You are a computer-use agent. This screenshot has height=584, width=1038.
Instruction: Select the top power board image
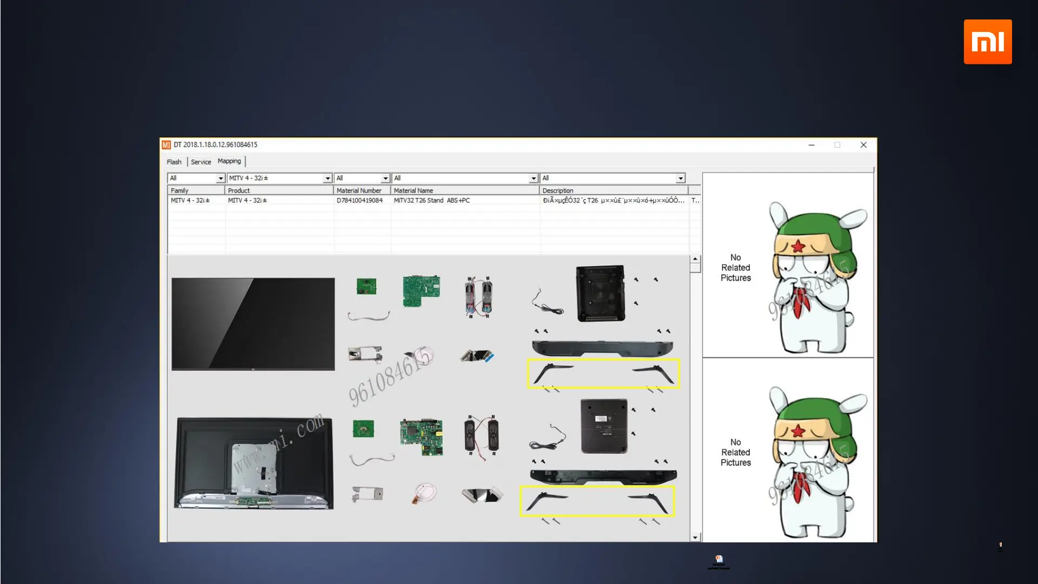click(421, 290)
